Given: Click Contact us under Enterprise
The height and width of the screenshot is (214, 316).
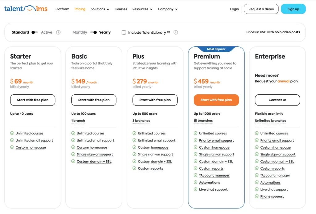Looking at the screenshot, I should [277, 100].
